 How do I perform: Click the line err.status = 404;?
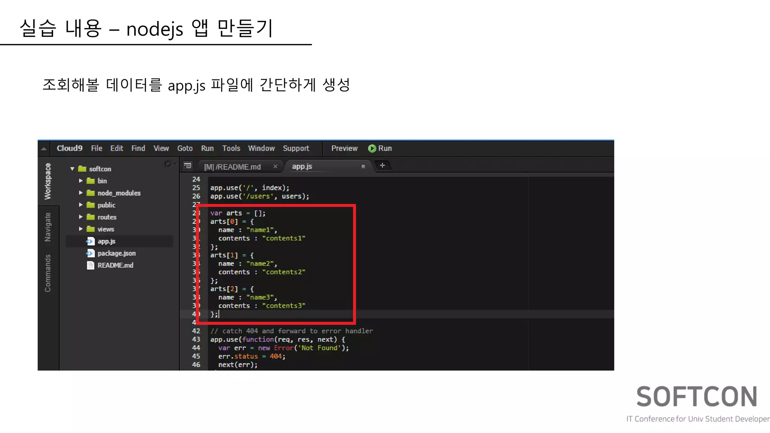click(x=252, y=356)
